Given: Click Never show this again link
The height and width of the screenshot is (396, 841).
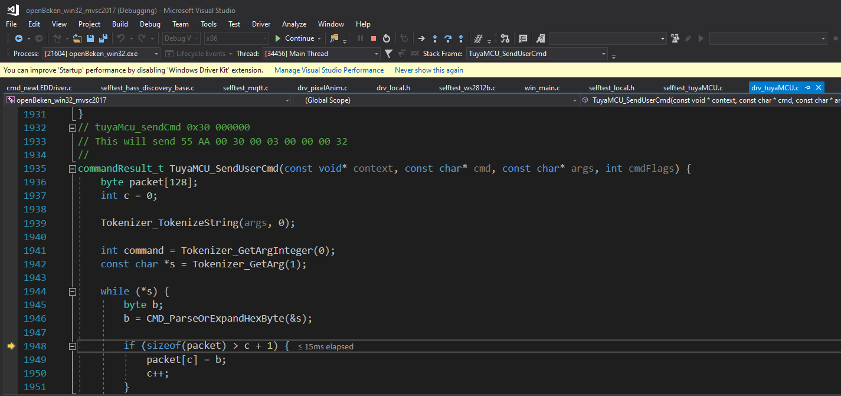Looking at the screenshot, I should pos(429,70).
